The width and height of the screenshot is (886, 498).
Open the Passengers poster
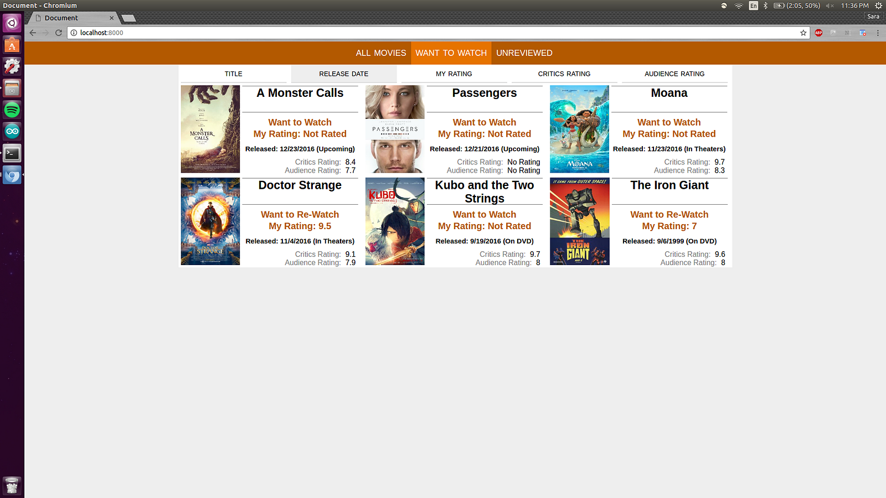pyautogui.click(x=395, y=129)
